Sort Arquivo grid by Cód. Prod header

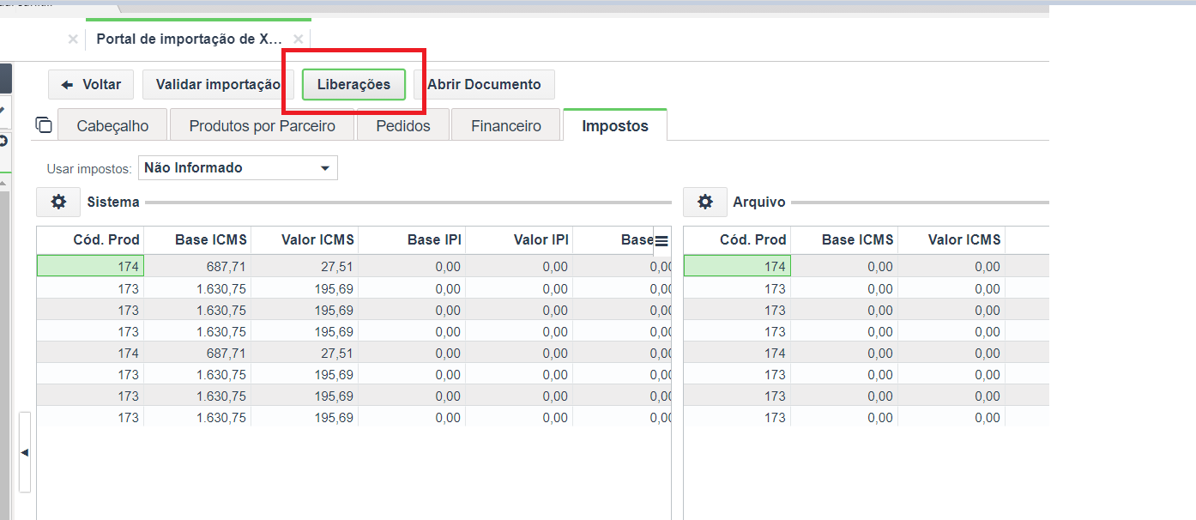[737, 240]
